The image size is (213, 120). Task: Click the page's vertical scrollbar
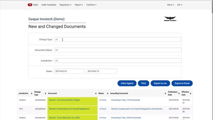click(212, 7)
